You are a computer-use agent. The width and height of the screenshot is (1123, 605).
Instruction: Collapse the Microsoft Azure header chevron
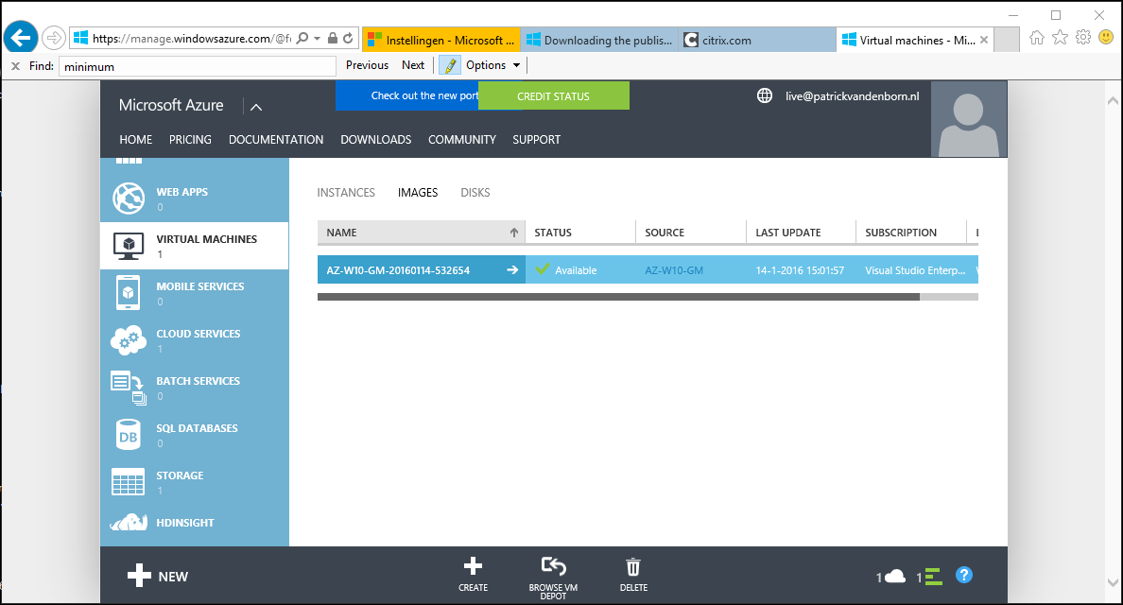(x=255, y=107)
